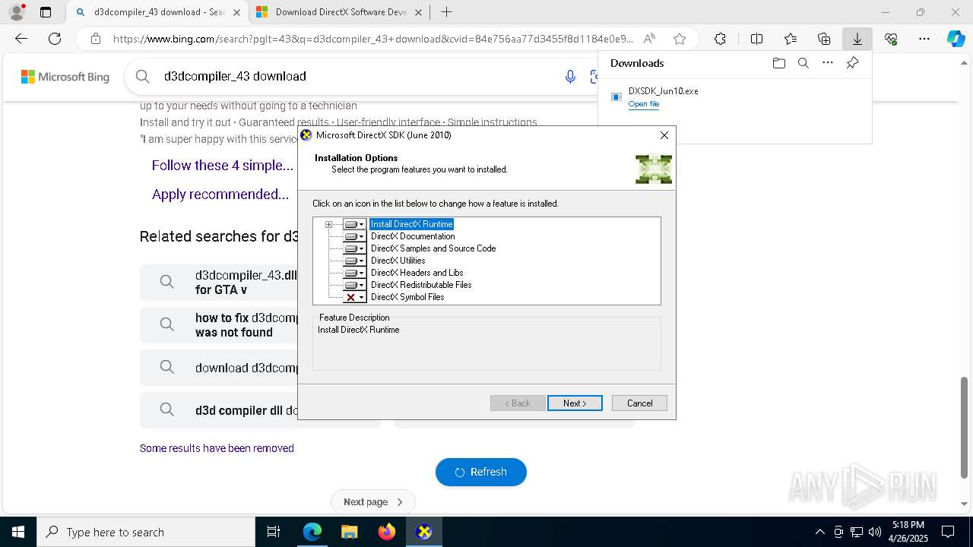
Task: Click Next in DirectX SDK installer
Action: 575,403
